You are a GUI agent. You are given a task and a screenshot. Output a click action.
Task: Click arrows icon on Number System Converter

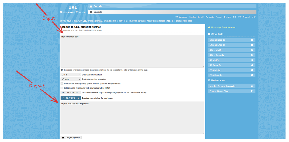(252, 86)
